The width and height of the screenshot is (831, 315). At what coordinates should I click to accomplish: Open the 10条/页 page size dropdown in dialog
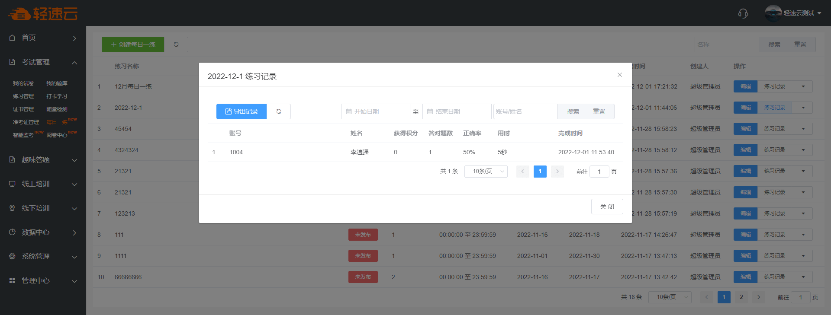pyautogui.click(x=486, y=172)
